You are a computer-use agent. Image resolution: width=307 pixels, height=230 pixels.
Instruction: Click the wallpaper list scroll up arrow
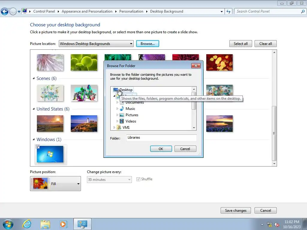pos(274,52)
